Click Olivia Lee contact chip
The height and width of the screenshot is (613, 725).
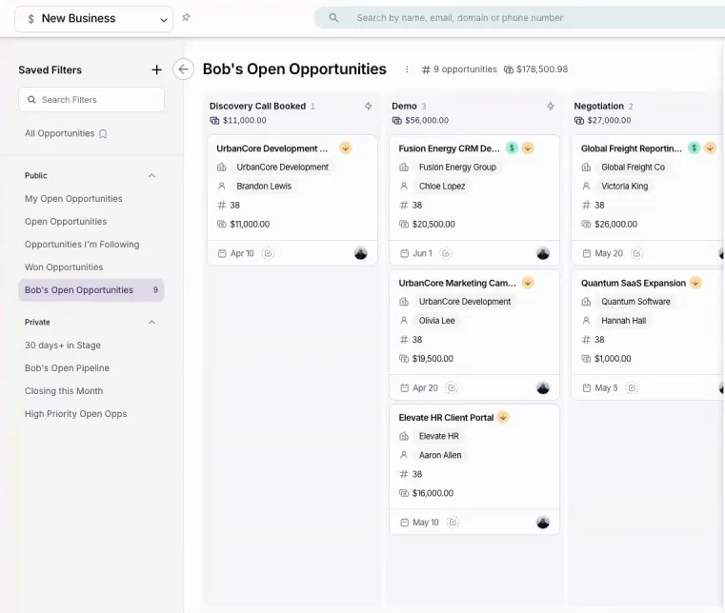(437, 321)
